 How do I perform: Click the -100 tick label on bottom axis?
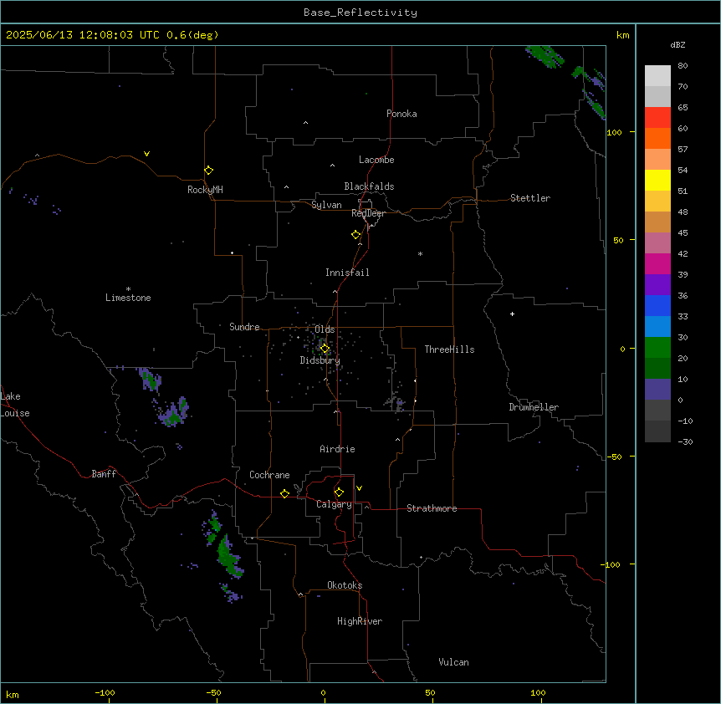click(105, 692)
